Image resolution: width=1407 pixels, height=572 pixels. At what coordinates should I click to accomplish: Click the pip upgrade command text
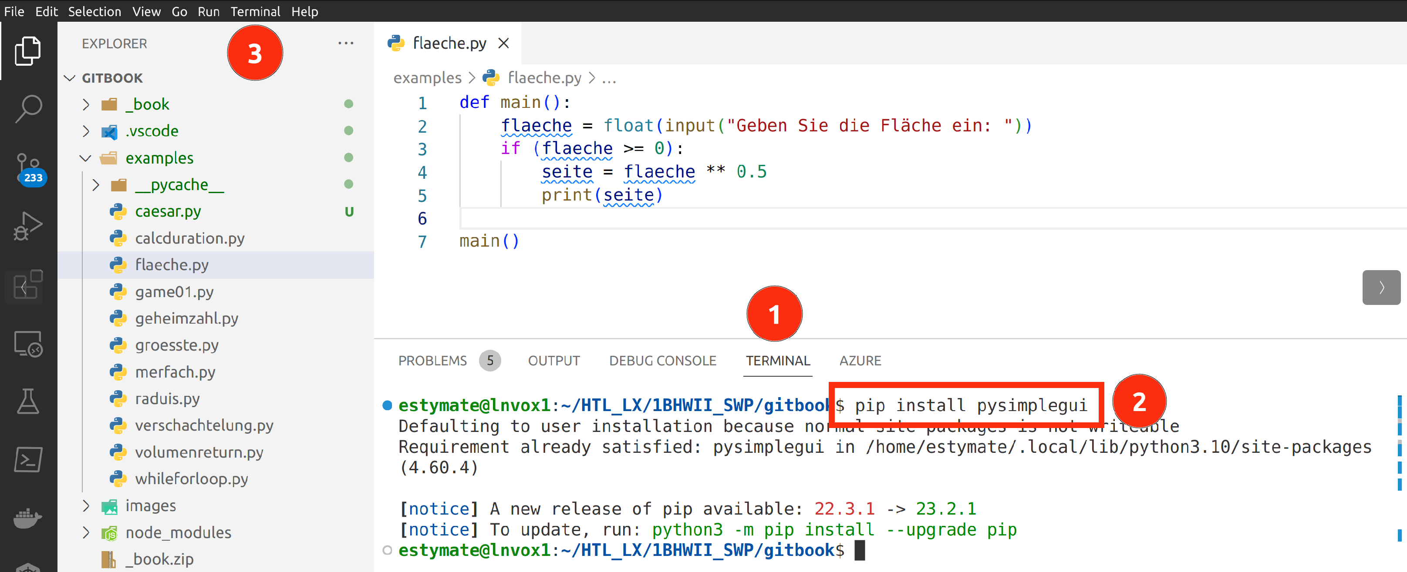pyautogui.click(x=834, y=529)
